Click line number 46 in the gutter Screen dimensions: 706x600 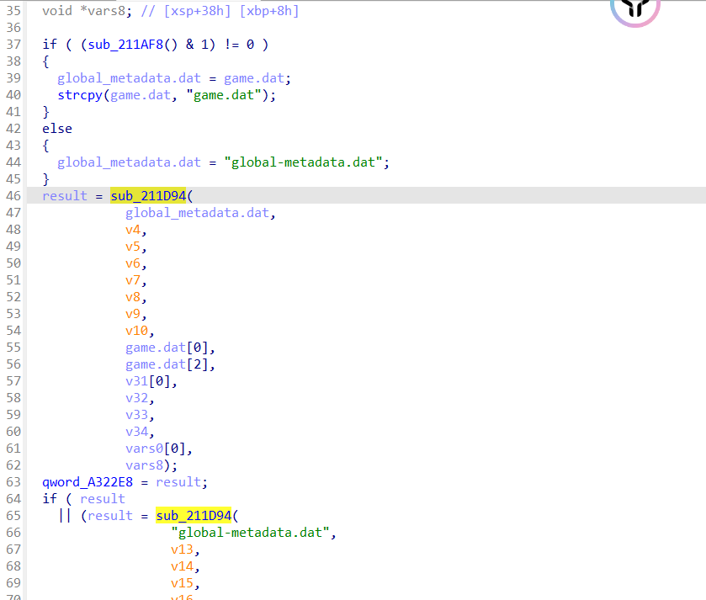(13, 196)
